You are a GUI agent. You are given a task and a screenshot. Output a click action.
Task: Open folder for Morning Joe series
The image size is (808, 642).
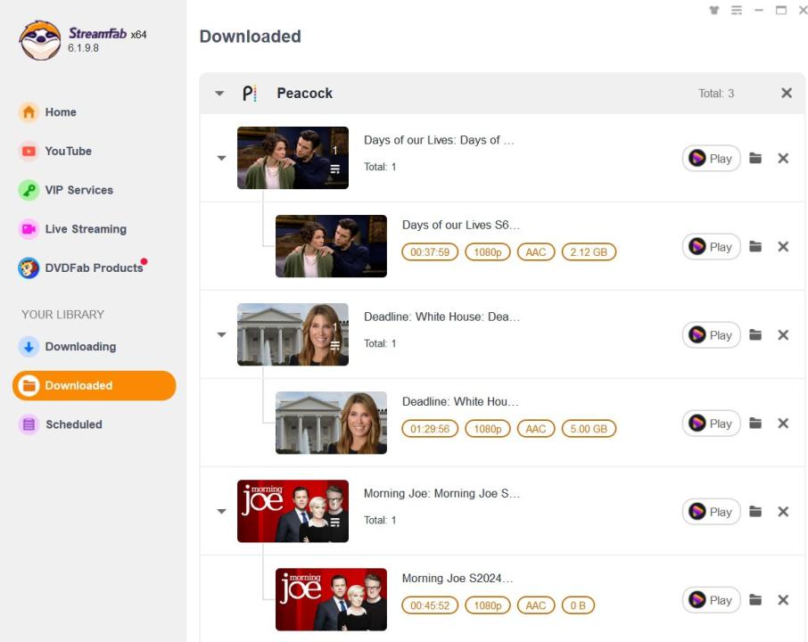[755, 512]
